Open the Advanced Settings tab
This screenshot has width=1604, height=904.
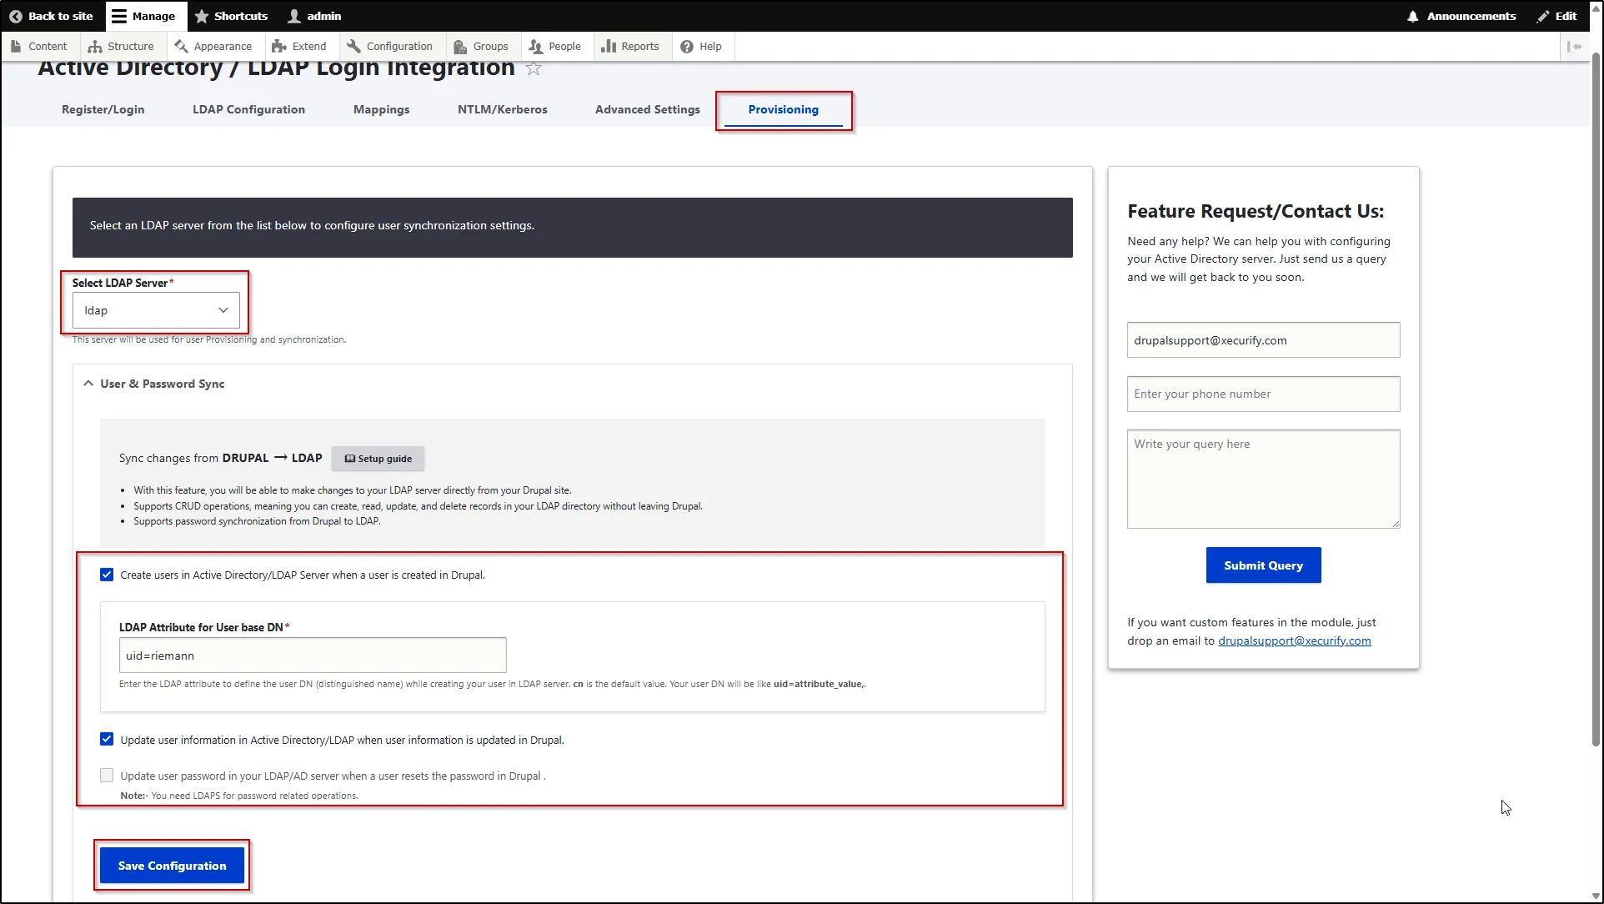click(647, 109)
